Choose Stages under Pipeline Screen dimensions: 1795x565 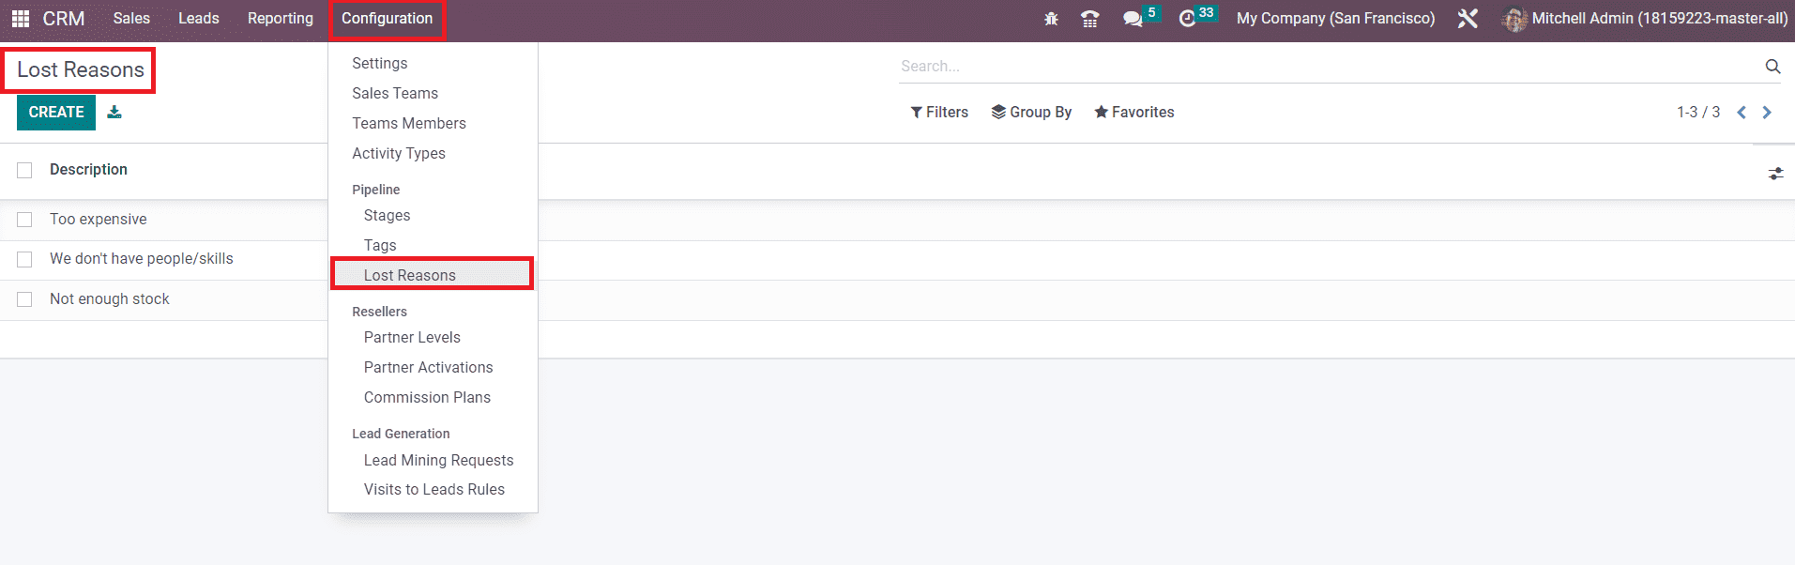coord(387,216)
